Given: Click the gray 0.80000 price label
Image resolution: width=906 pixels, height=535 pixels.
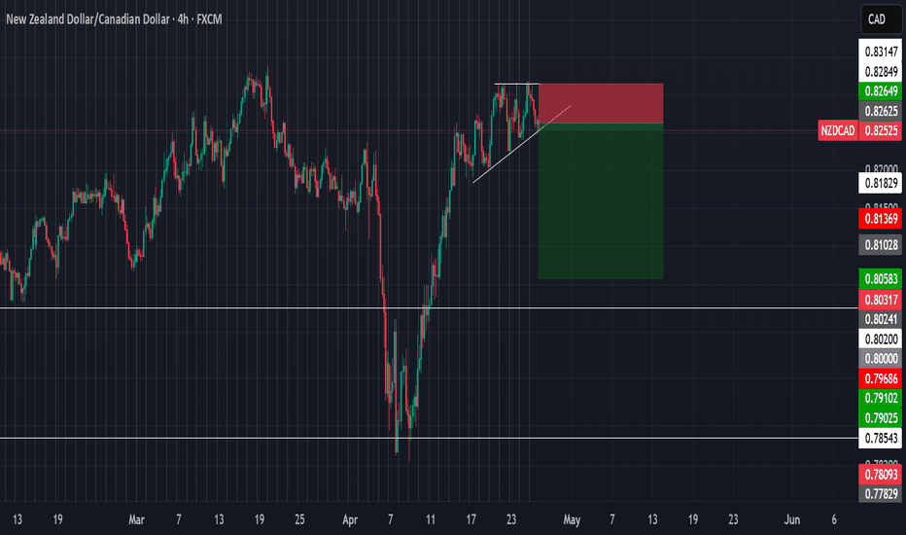Looking at the screenshot, I should coord(881,359).
